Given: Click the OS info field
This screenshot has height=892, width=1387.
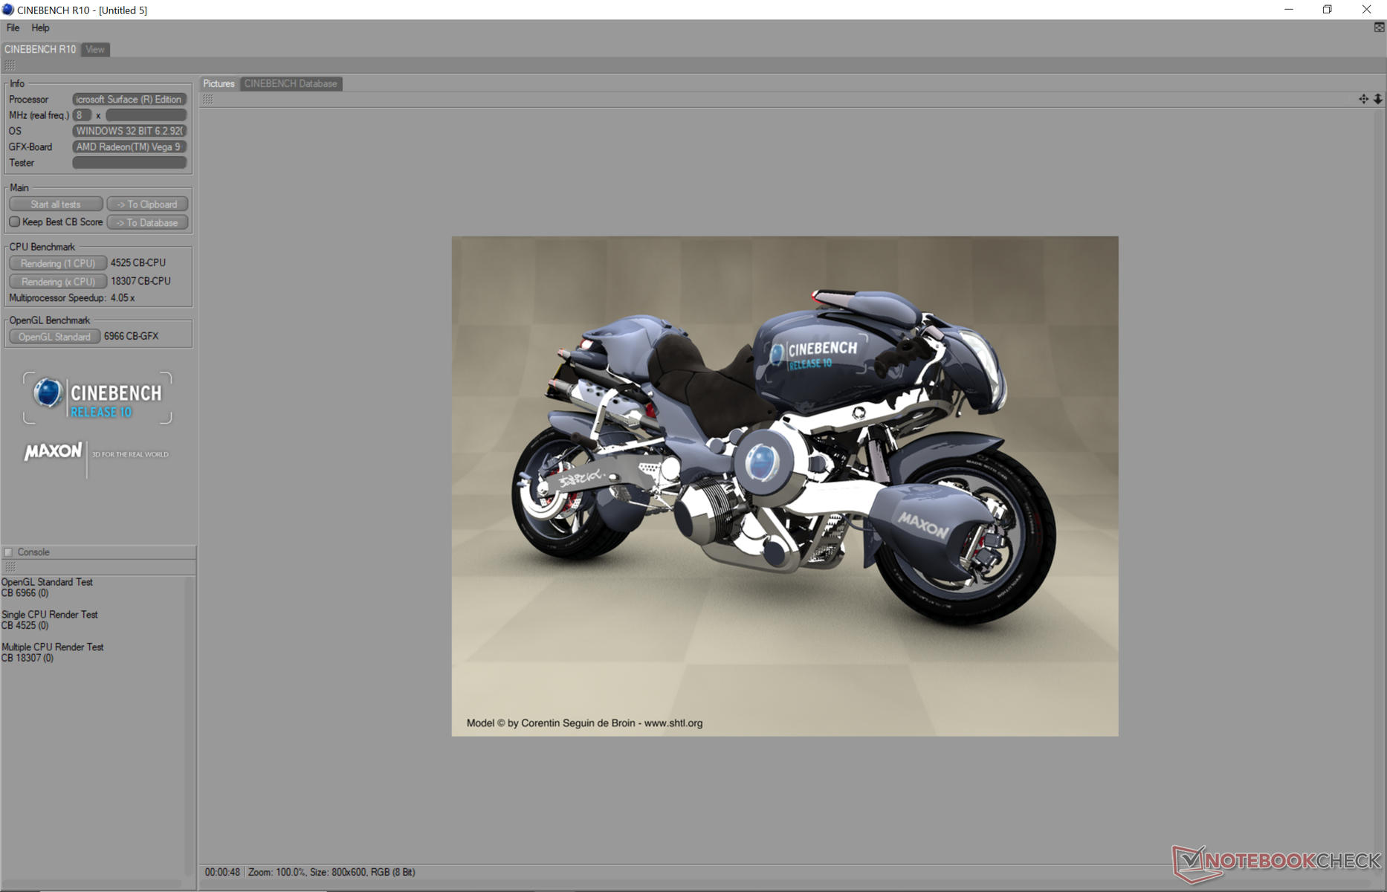Looking at the screenshot, I should (x=129, y=131).
